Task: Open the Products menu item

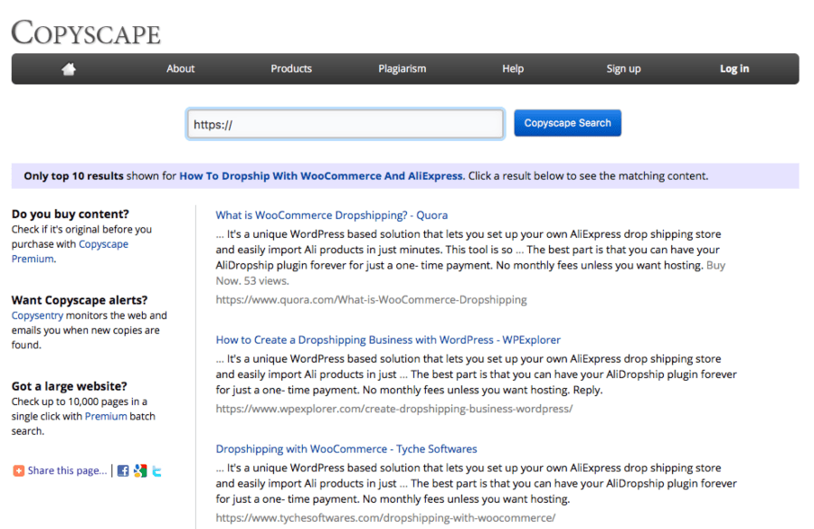Action: [291, 69]
